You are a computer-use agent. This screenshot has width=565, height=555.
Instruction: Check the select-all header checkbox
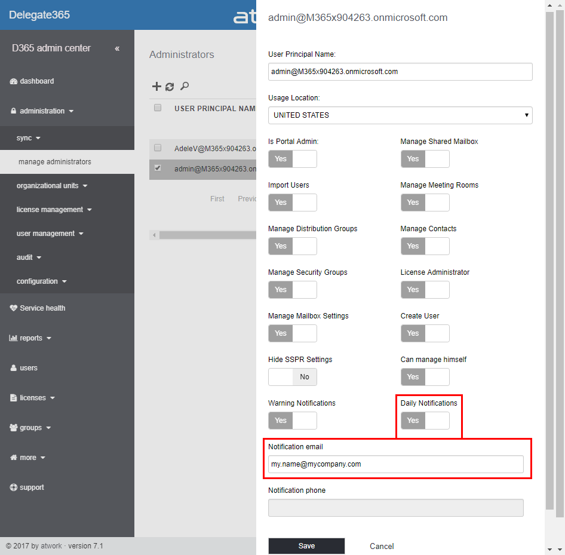tap(158, 108)
